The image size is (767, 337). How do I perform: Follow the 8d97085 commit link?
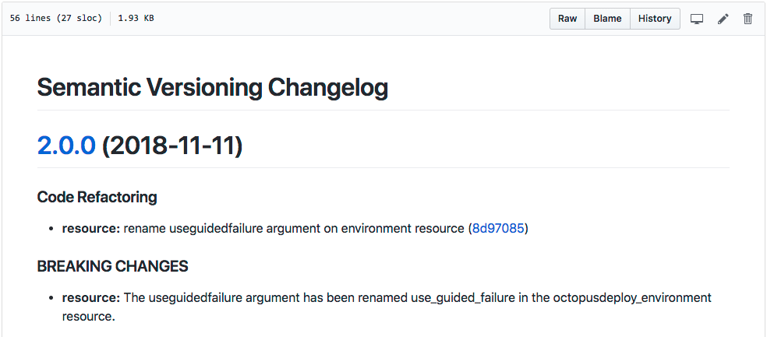click(x=499, y=229)
